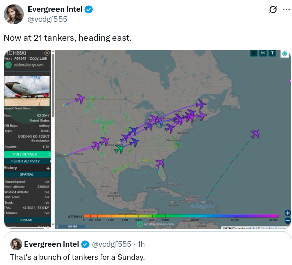
Task: Close the RCH690 aircraft details panel
Action: point(47,53)
